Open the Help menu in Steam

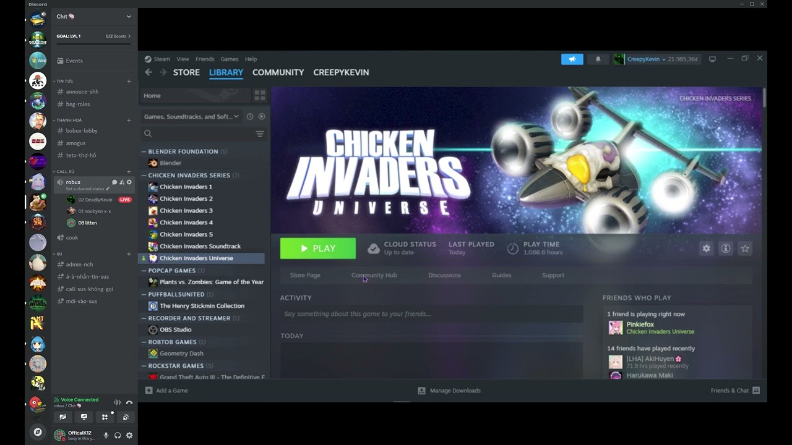(x=251, y=59)
